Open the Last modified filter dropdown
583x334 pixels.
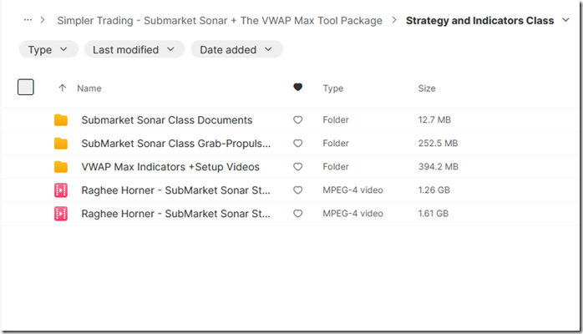tap(134, 49)
